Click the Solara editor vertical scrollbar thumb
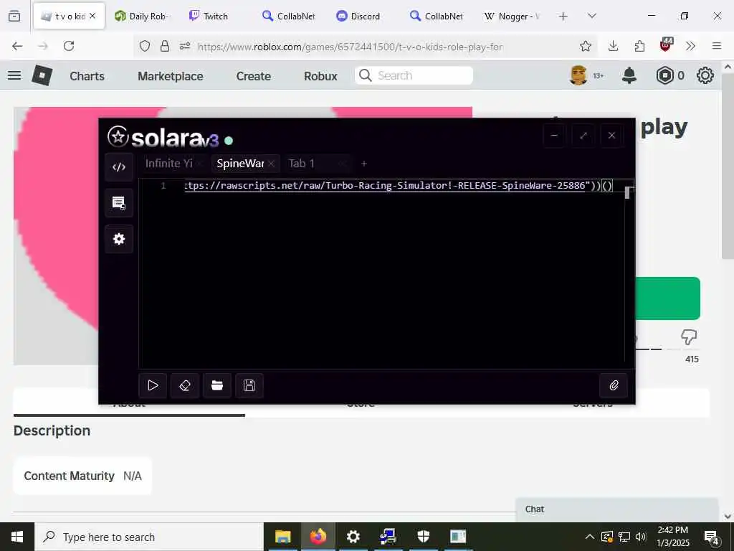 click(627, 193)
